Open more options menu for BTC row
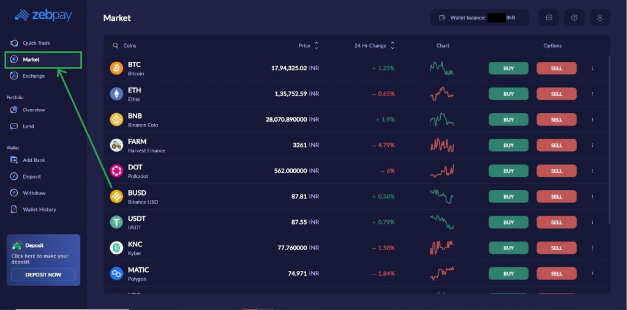The height and width of the screenshot is (310, 627). click(592, 68)
